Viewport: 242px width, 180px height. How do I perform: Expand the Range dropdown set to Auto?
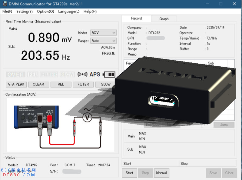103,41
